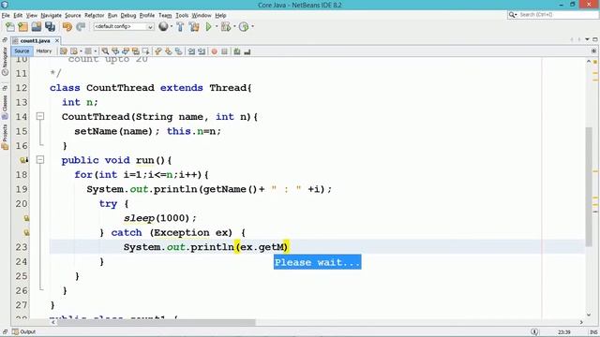Close the count1.java tab

click(57, 40)
